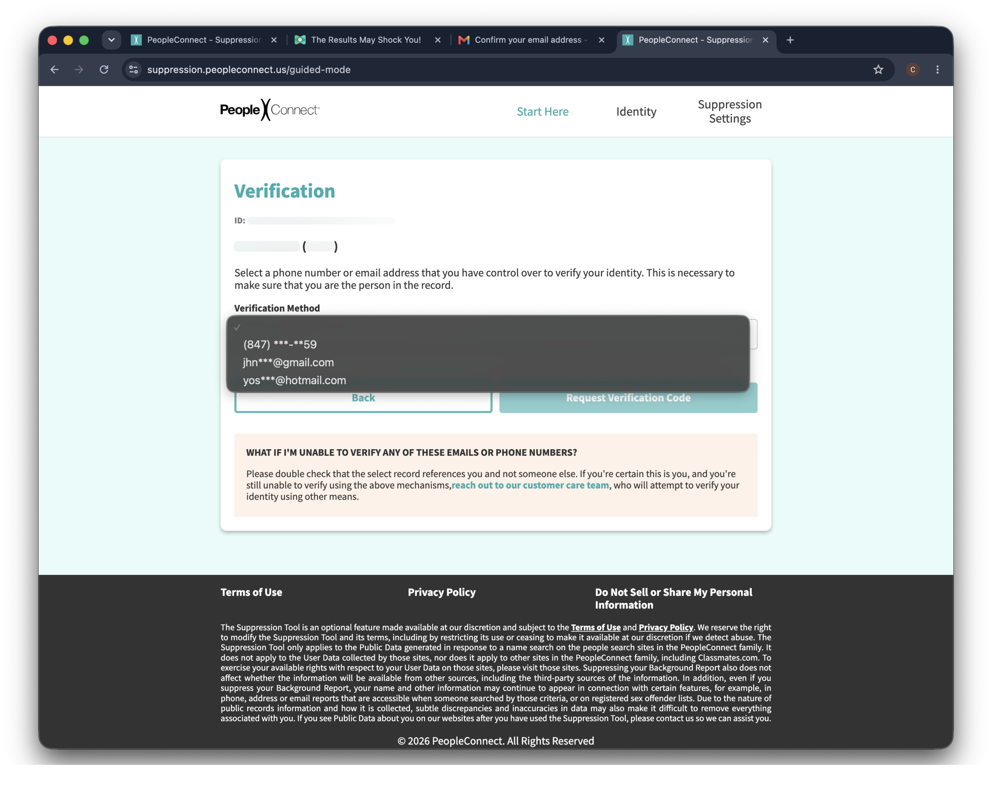Bookmark this page with the star icon
This screenshot has height=800, width=992.
(878, 70)
